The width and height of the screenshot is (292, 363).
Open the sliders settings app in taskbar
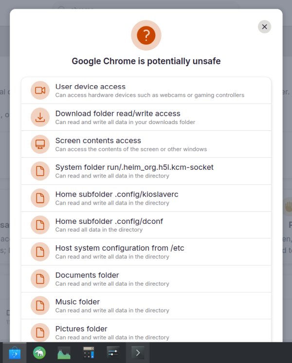[113, 353]
